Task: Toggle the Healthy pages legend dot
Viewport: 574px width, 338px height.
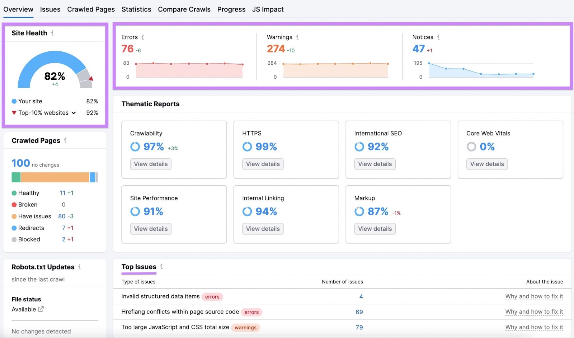Action: pos(14,193)
